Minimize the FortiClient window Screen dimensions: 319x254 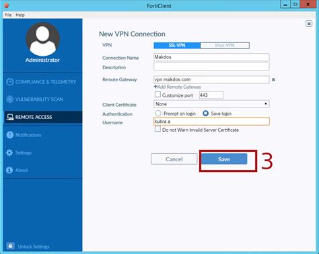[285, 5]
